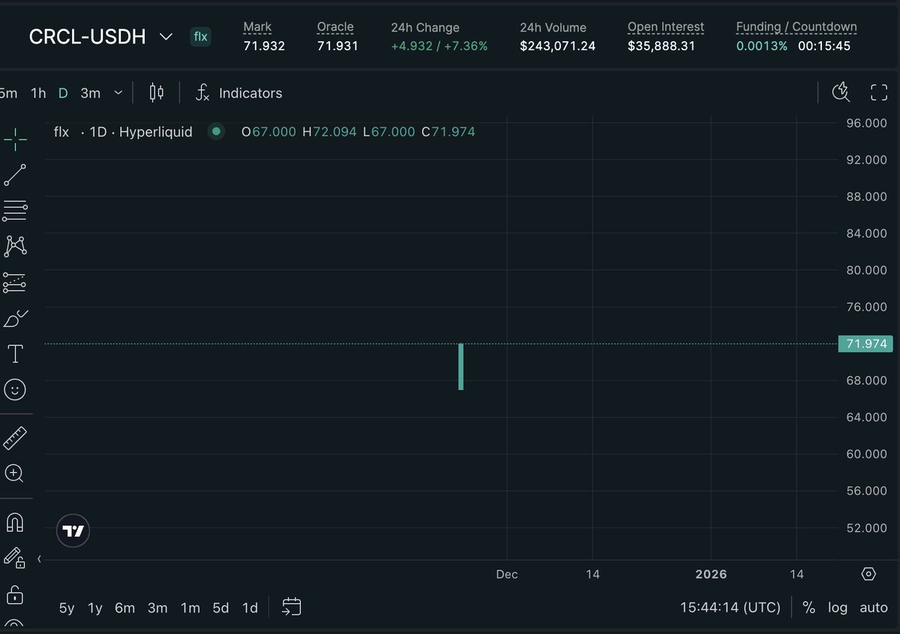Click the flx badge beside the pair
900x634 pixels.
coord(200,36)
